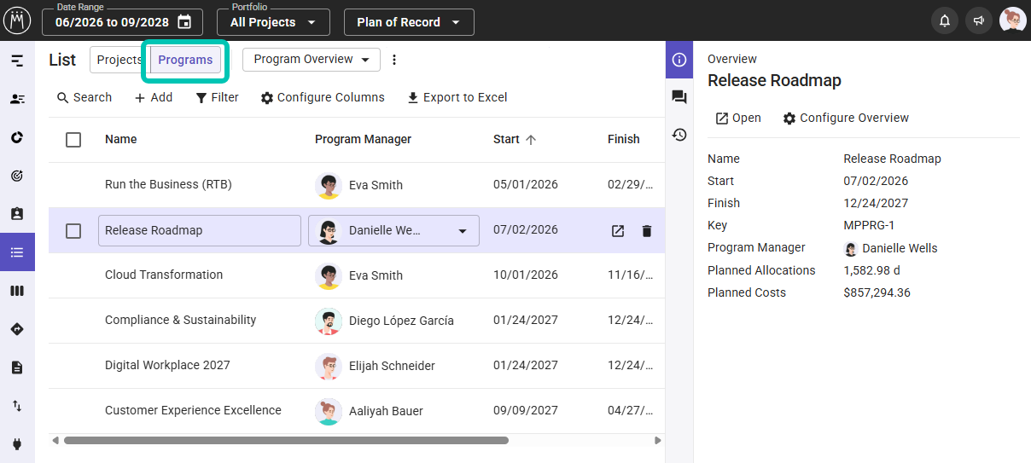
Task: Open the integrations plug sidebar icon
Action: click(x=17, y=444)
